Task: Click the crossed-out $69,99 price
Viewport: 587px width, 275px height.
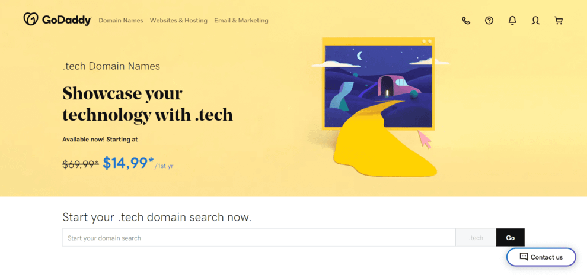Action: (x=81, y=164)
